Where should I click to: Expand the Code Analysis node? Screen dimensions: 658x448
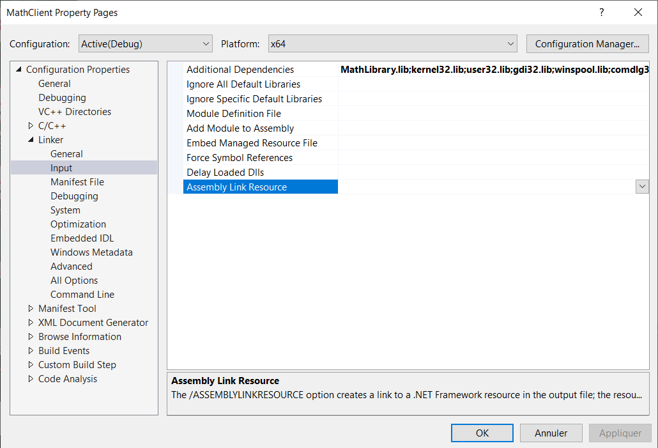point(31,379)
